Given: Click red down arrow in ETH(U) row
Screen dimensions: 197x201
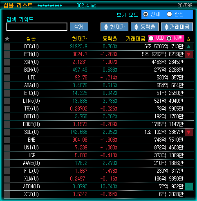Looking at the screenshot, I should pos(189,54).
